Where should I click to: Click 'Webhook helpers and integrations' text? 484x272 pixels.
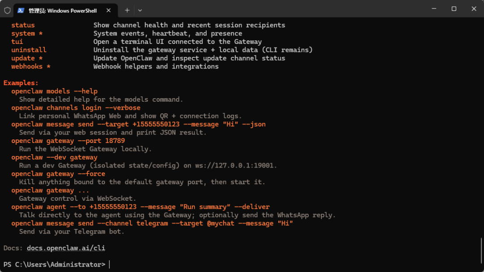click(156, 66)
